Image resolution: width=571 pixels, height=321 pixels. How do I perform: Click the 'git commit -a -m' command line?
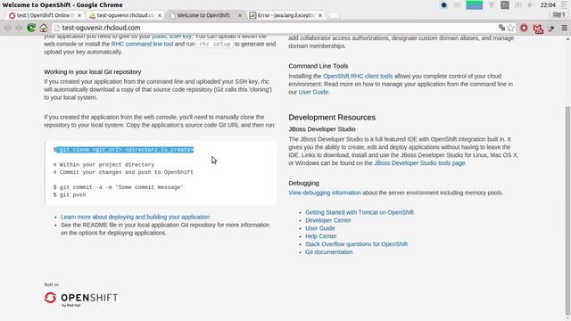point(119,187)
